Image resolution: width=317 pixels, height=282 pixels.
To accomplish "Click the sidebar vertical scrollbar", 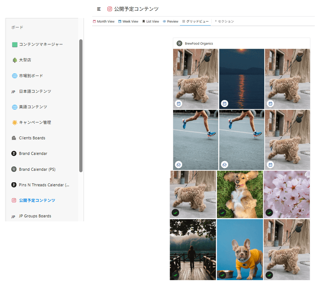I will pyautogui.click(x=81, y=105).
